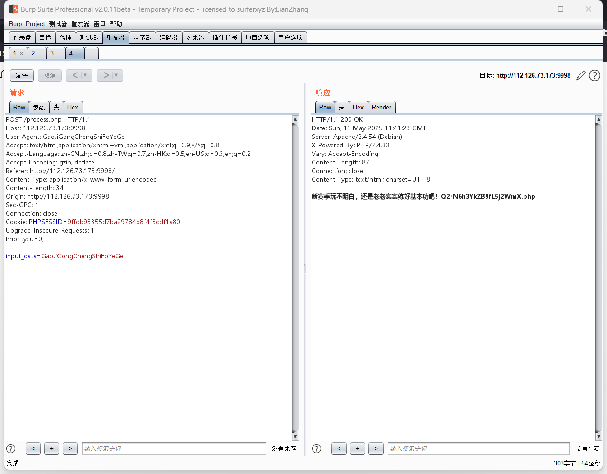Open the forward history dropdown arrow
The height and width of the screenshot is (474, 607).
(117, 75)
